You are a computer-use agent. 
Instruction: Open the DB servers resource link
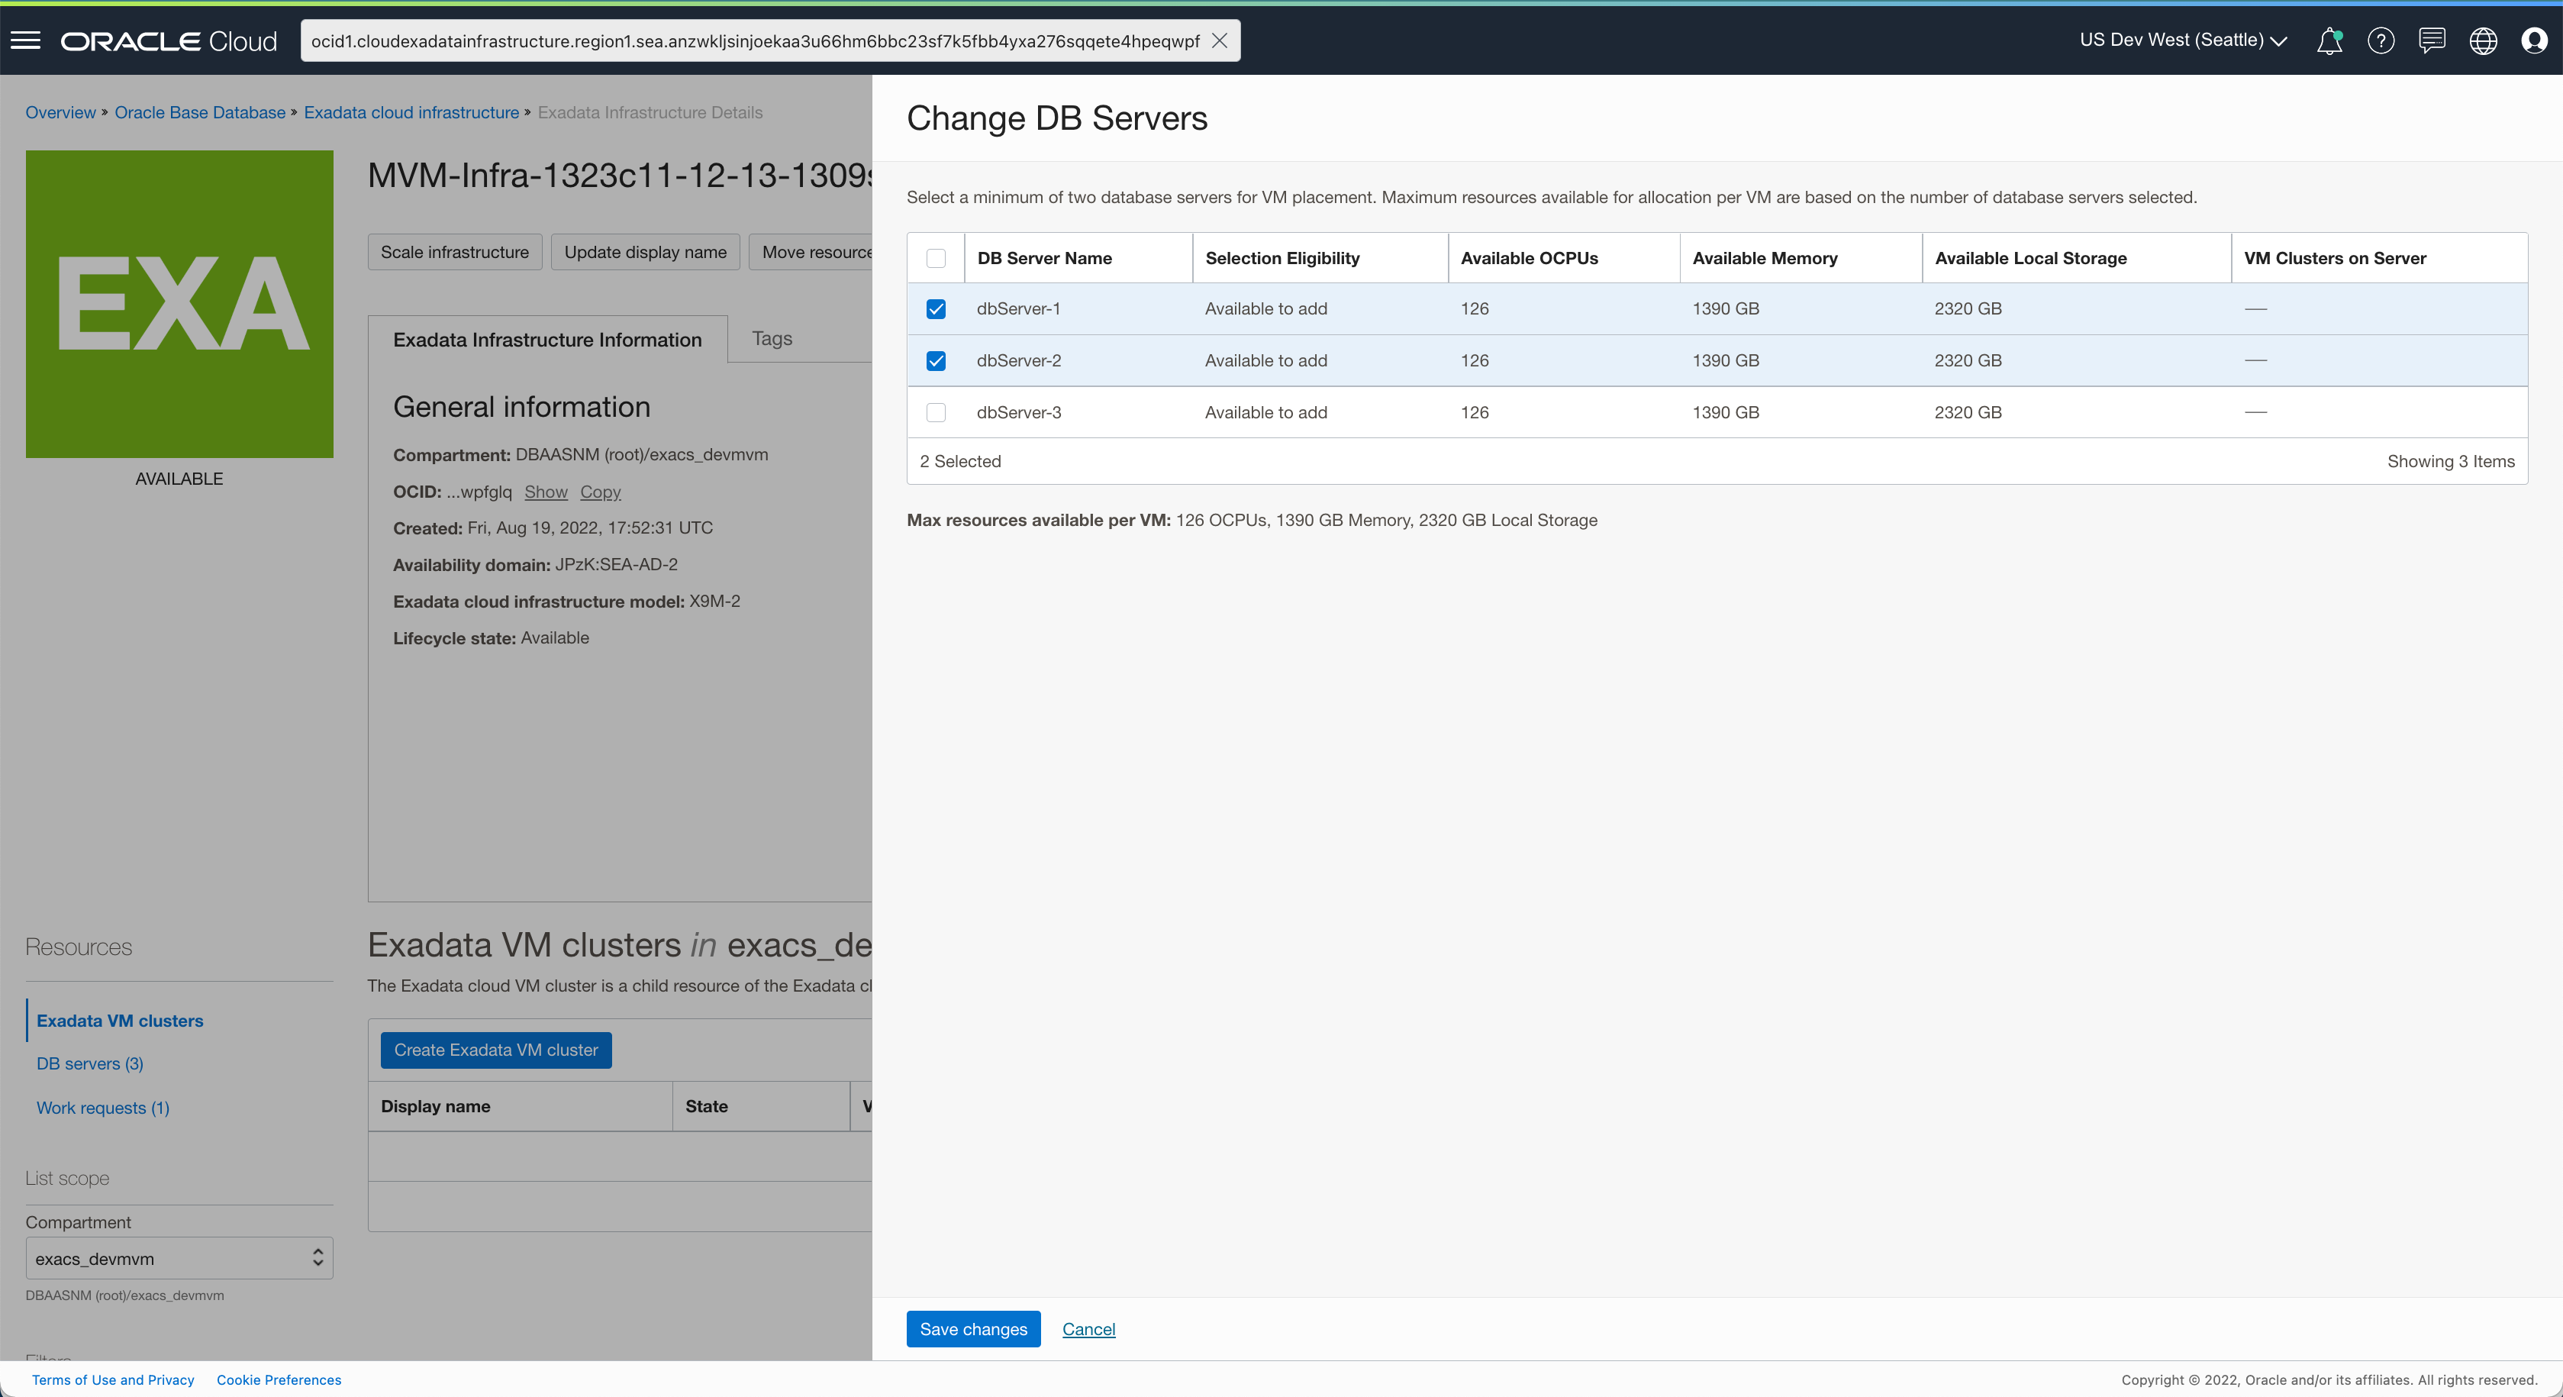pos(89,1063)
